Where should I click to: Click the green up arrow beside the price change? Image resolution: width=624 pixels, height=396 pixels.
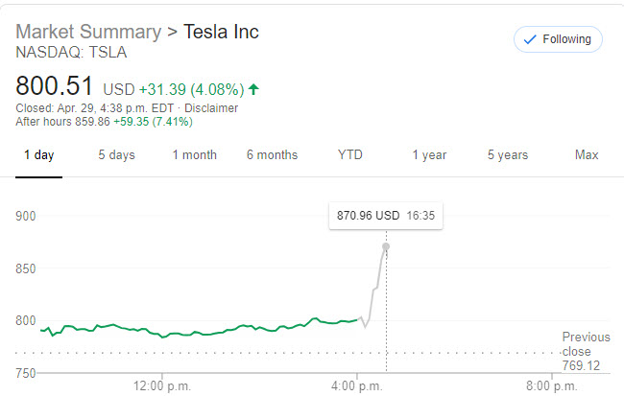(253, 89)
